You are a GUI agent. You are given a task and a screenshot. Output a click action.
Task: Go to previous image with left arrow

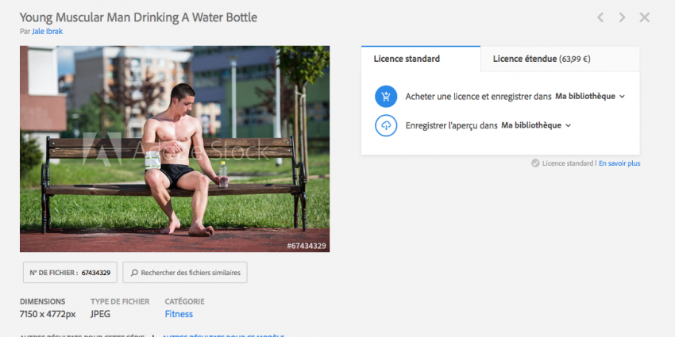click(600, 17)
